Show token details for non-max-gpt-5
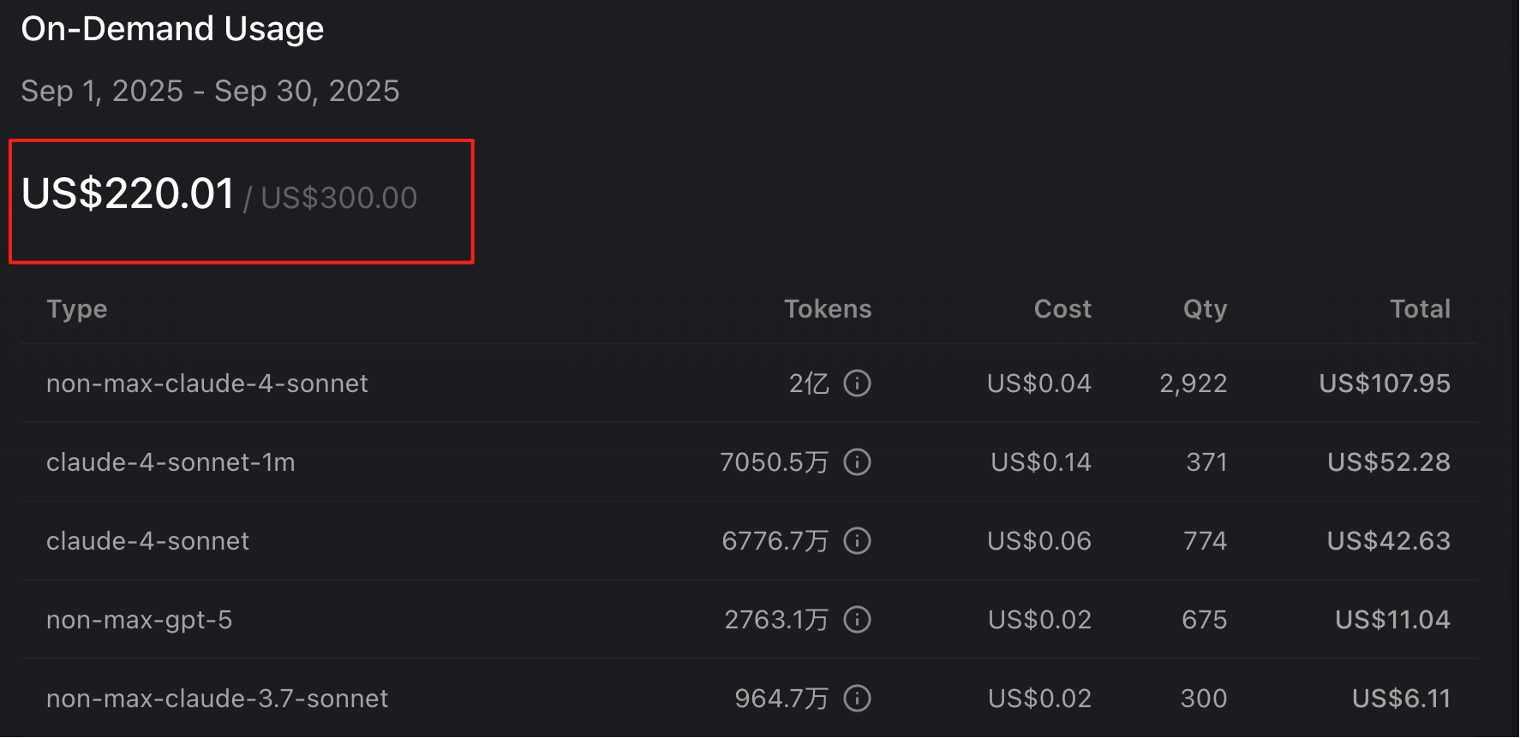 (x=857, y=620)
